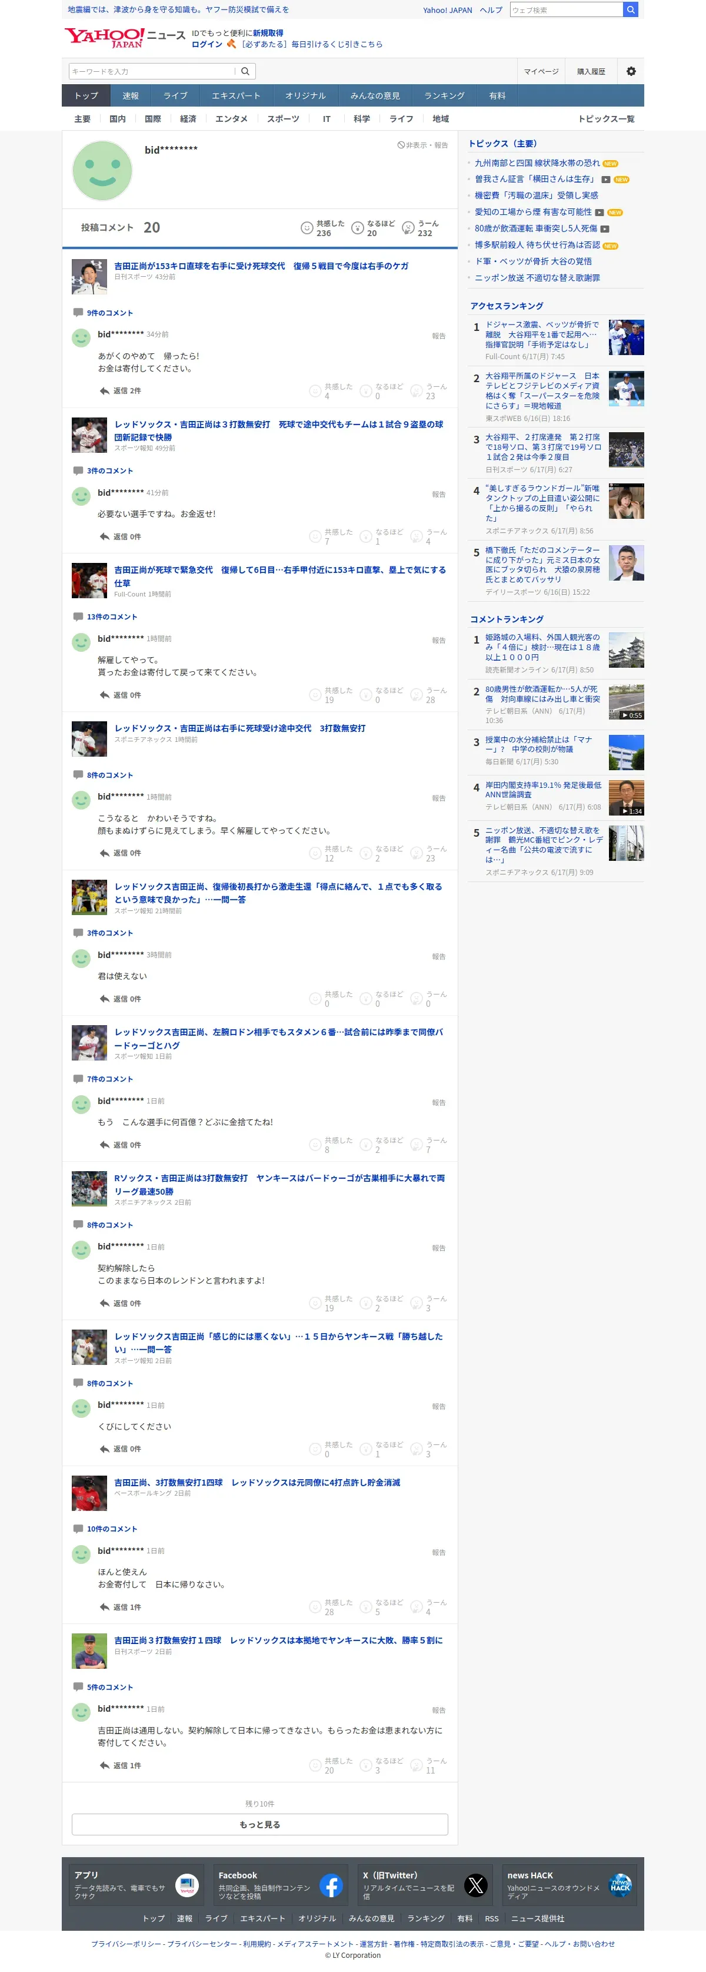This screenshot has width=706, height=1972.
Task: Click うーん 232 total icon
Action: [x=408, y=228]
